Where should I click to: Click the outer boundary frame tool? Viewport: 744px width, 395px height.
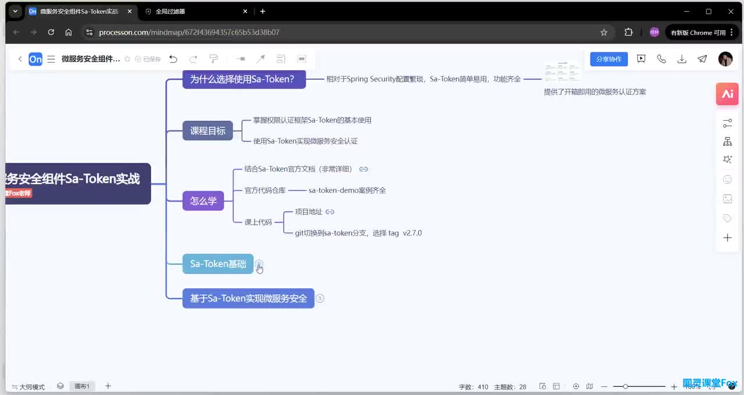(302, 59)
